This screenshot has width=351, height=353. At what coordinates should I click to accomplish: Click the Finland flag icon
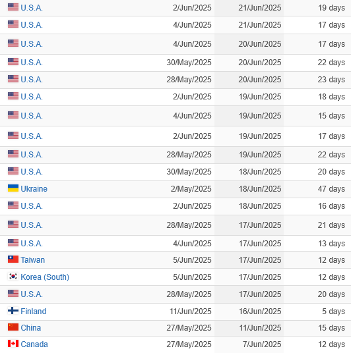click(13, 310)
